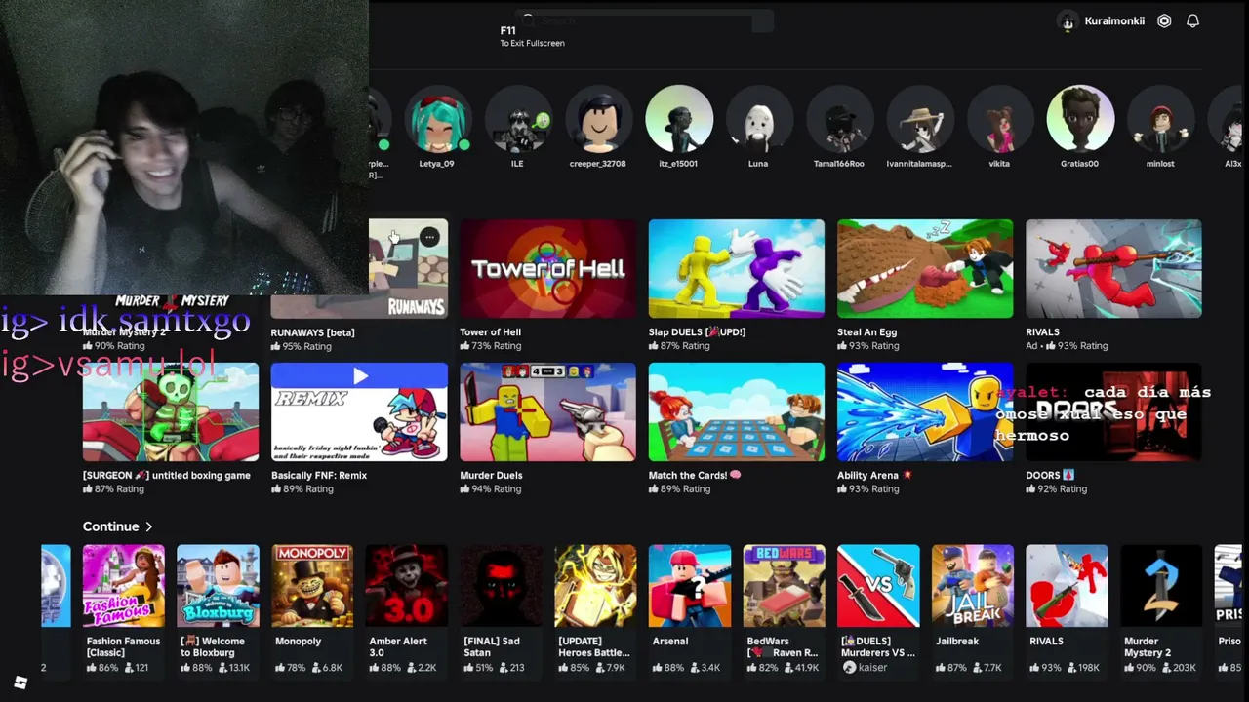1249x702 pixels.
Task: Open [FINAL] Sad Satan in Continue row
Action: (501, 586)
